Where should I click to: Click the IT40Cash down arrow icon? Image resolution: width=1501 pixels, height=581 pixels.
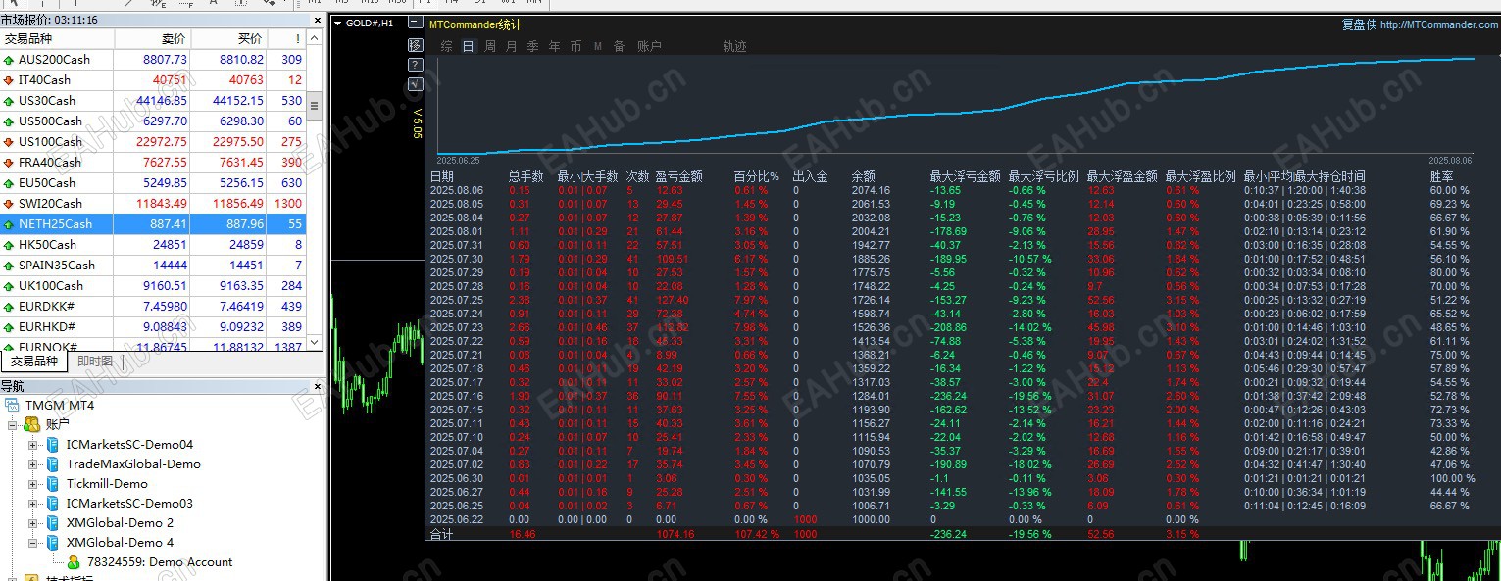click(x=9, y=80)
